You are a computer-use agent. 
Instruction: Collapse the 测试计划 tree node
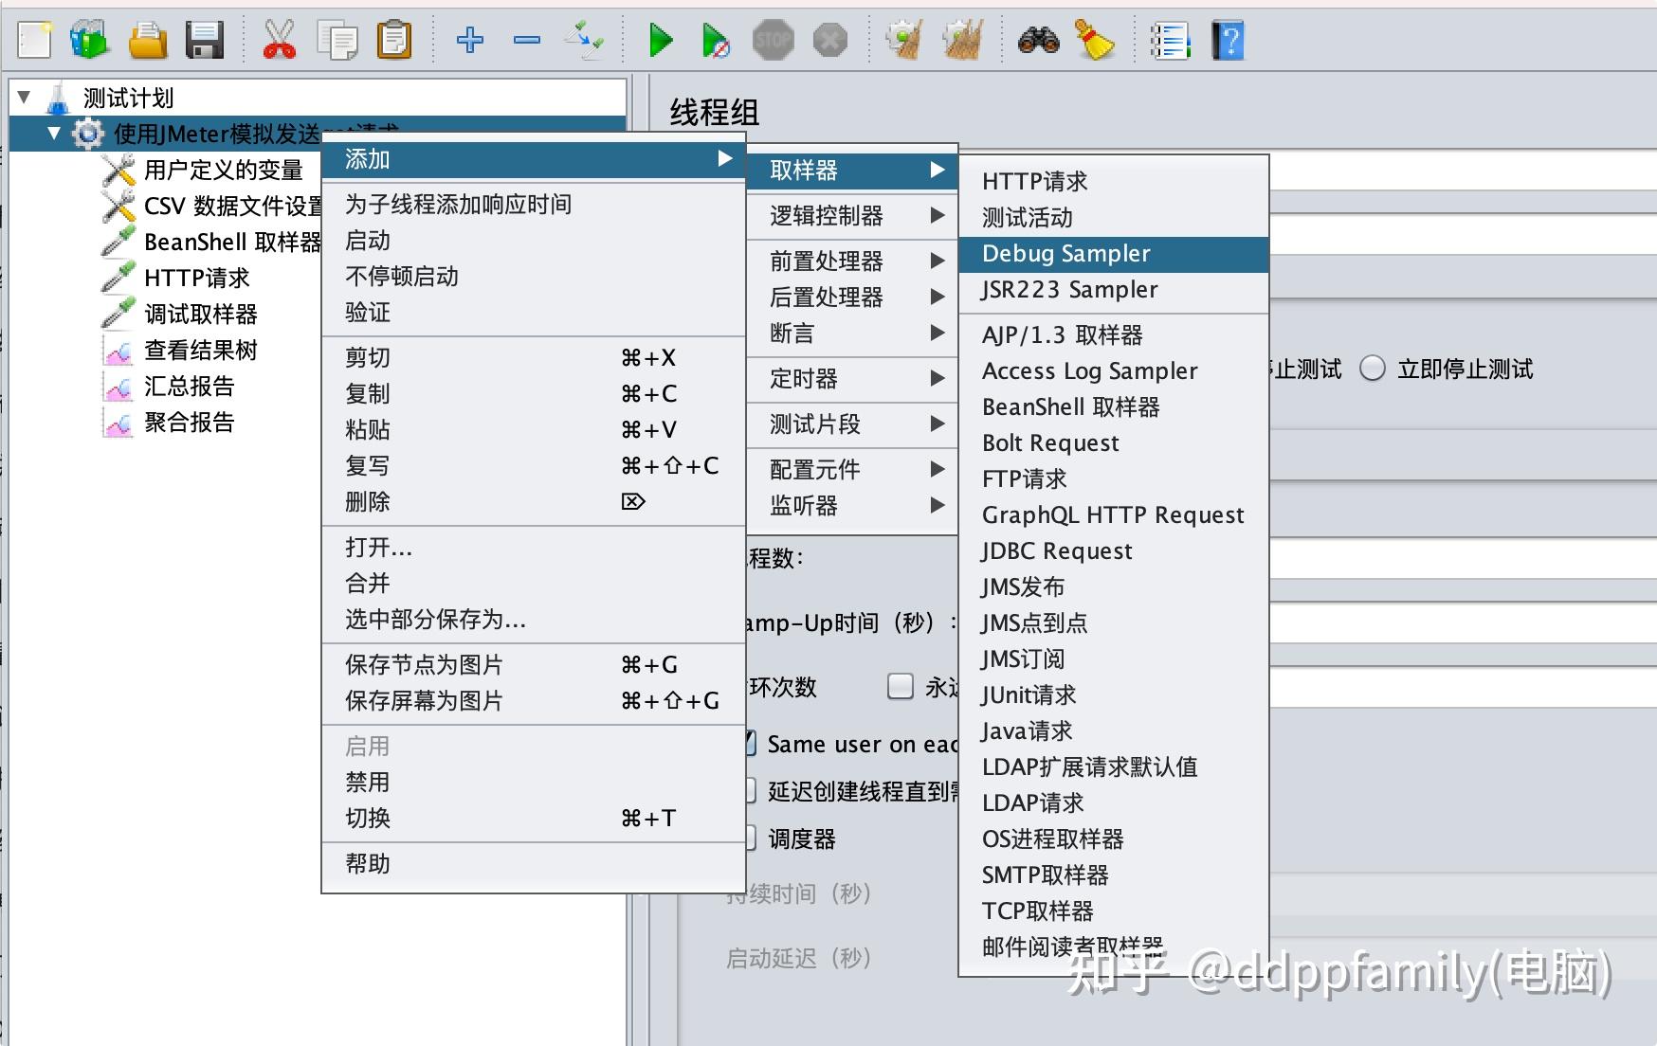pos(23,96)
